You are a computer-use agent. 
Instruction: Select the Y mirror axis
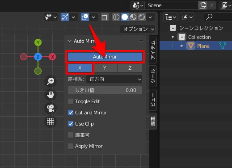coord(105,68)
